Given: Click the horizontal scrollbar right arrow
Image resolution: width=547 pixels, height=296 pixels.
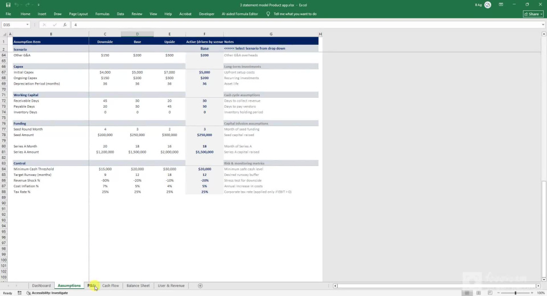Looking at the screenshot, I should [538, 286].
